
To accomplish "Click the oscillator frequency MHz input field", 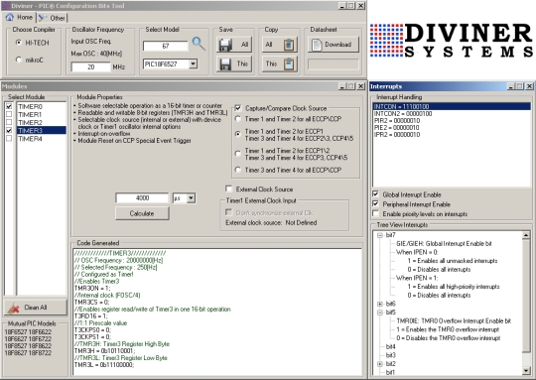I will 91,67.
